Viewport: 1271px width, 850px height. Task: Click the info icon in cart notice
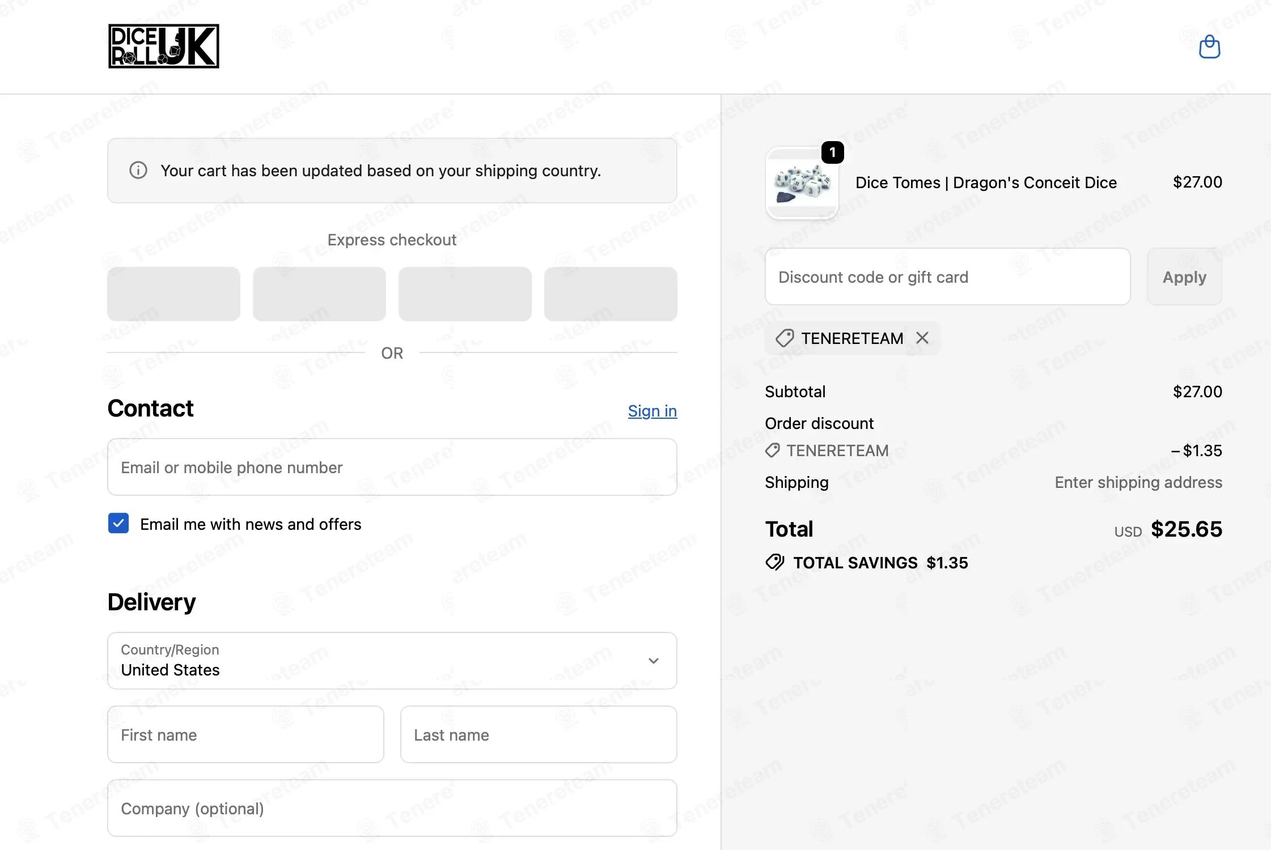(138, 170)
